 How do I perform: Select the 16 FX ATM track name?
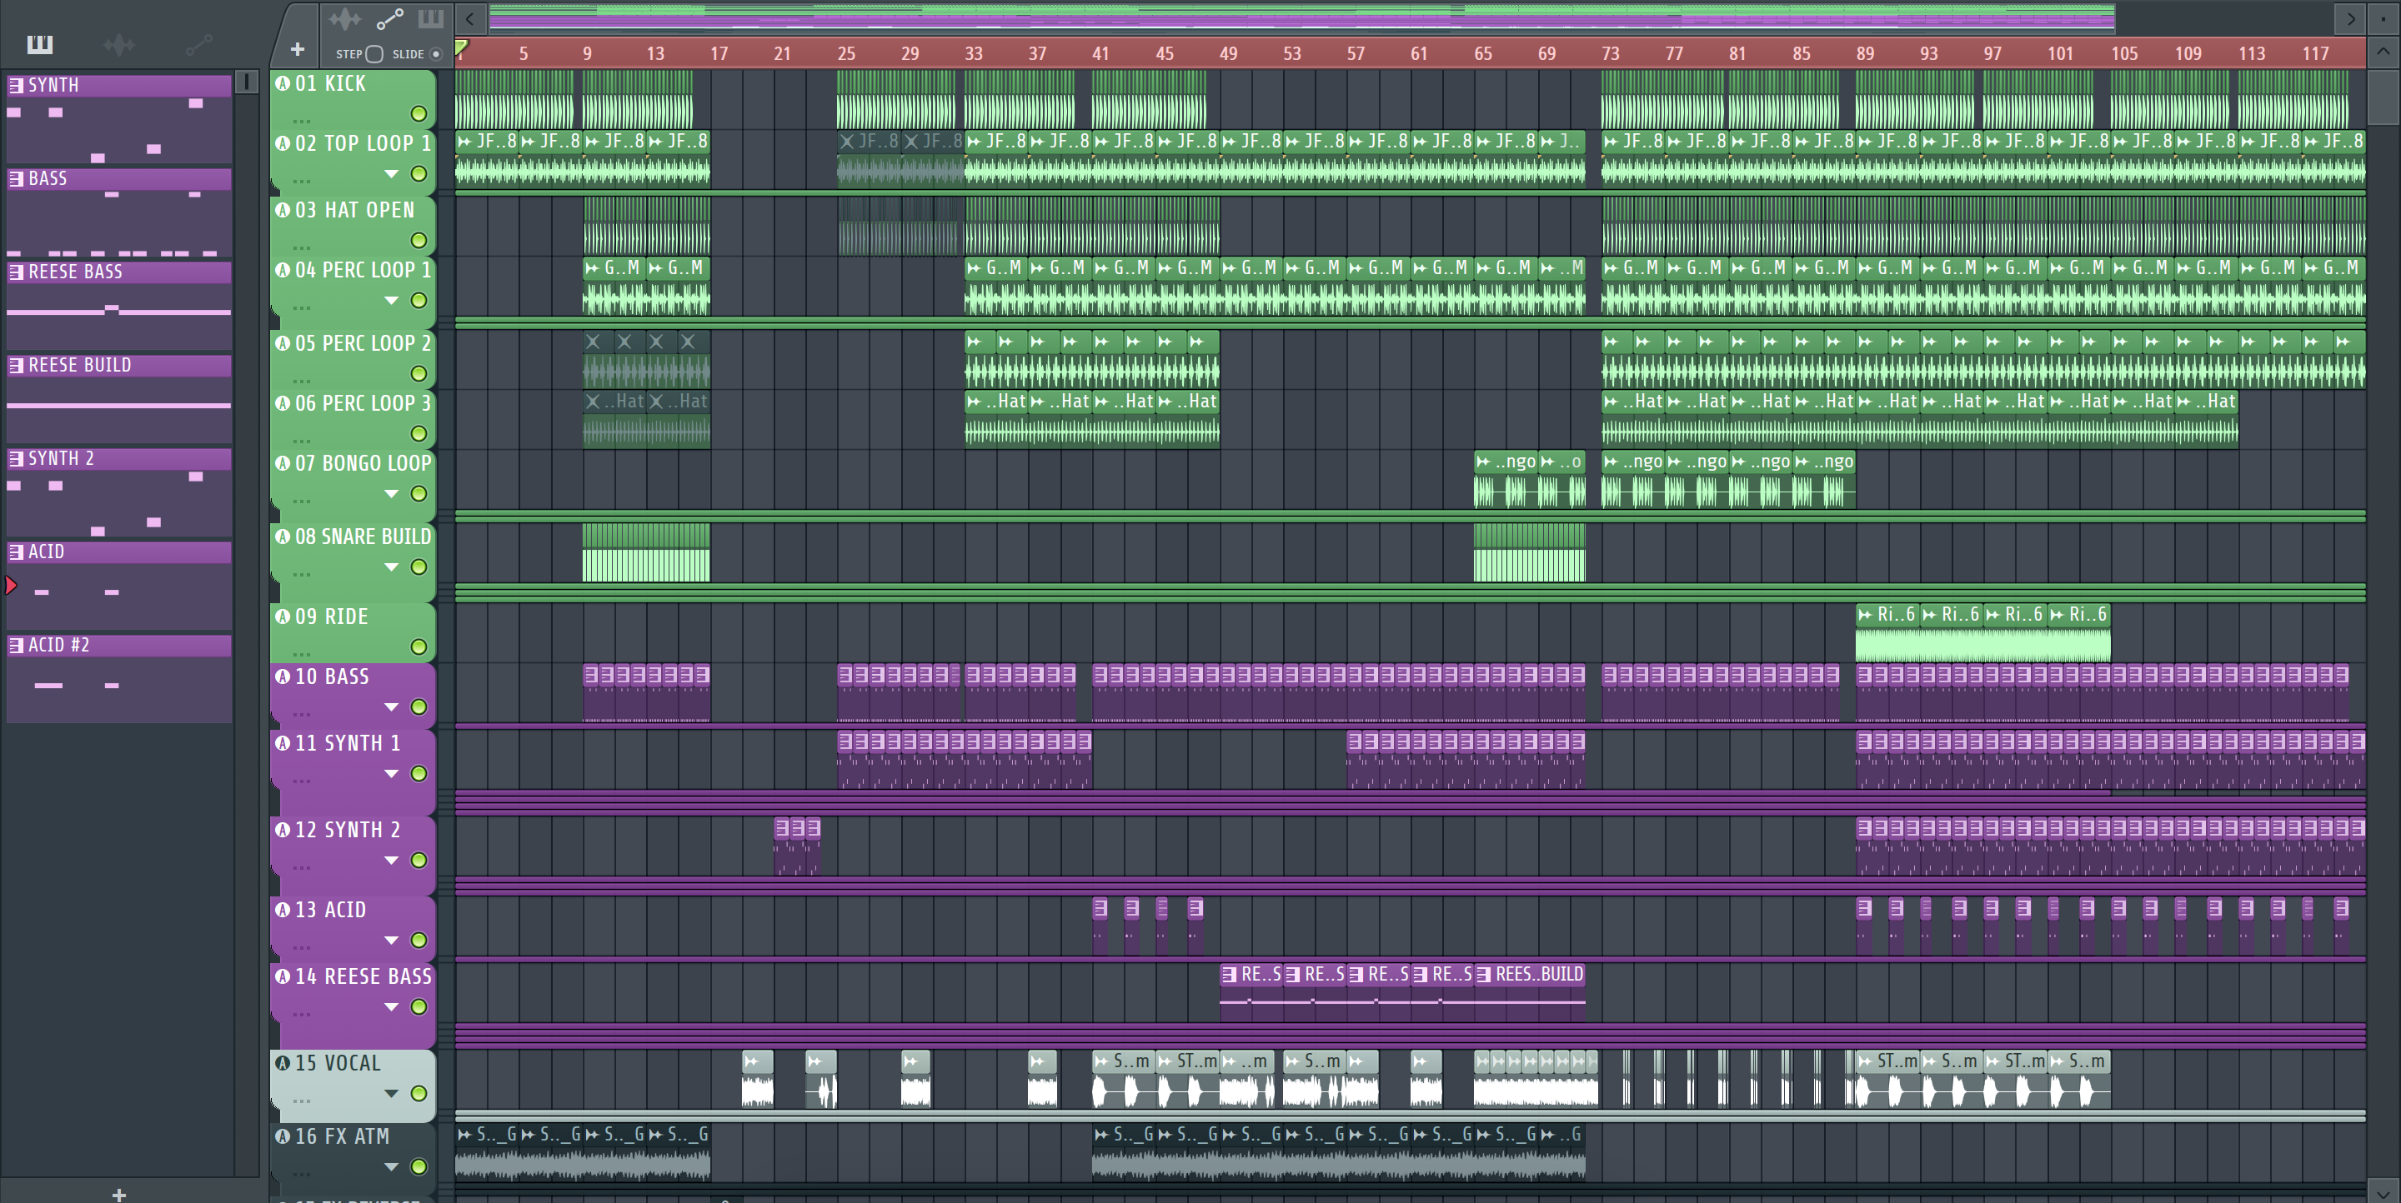(x=341, y=1137)
